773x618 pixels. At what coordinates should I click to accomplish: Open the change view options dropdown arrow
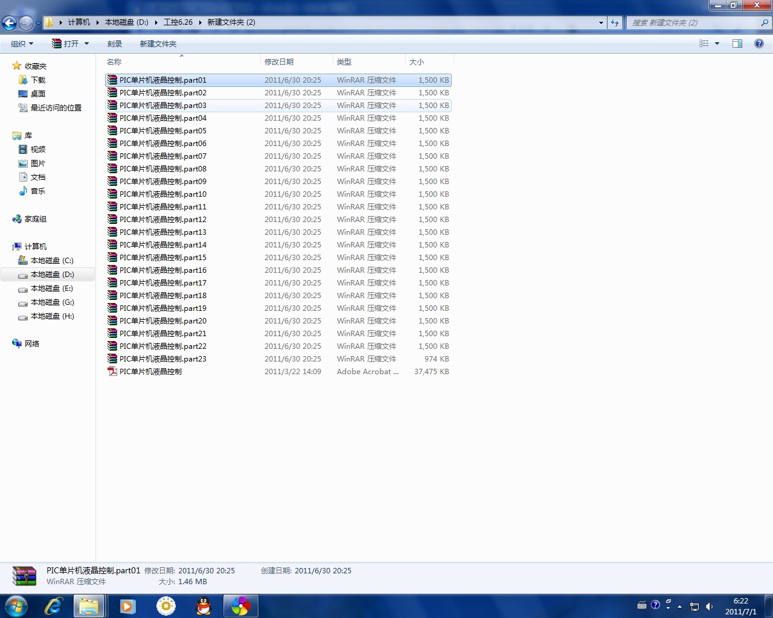click(717, 43)
